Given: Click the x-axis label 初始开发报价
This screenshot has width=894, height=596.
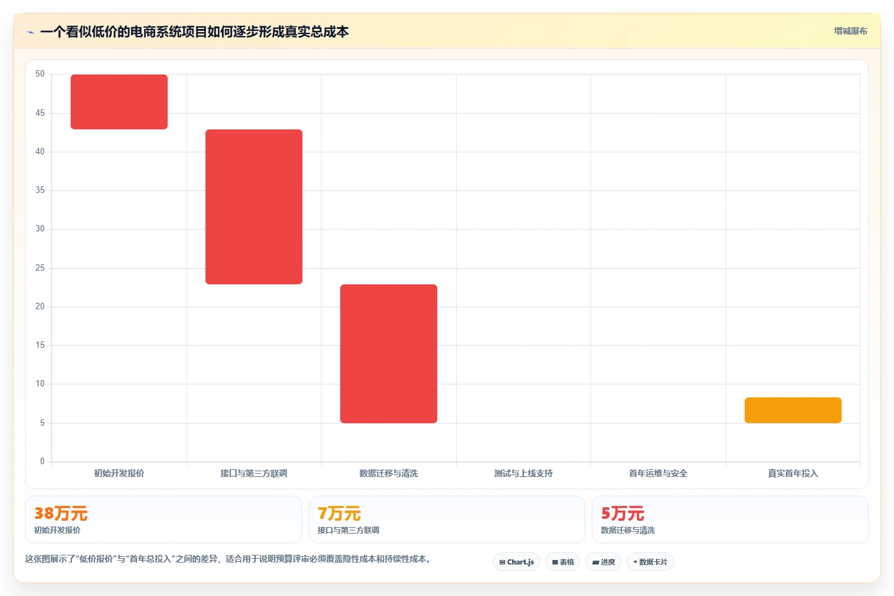Looking at the screenshot, I should click(119, 473).
